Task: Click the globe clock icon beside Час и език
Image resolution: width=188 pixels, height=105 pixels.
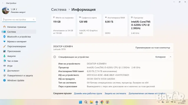Action: tap(4, 61)
